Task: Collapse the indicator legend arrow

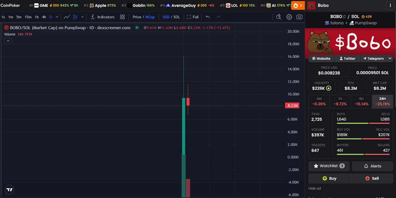Action: (x=8, y=41)
